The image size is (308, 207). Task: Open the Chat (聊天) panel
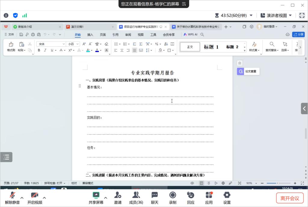point(155,195)
